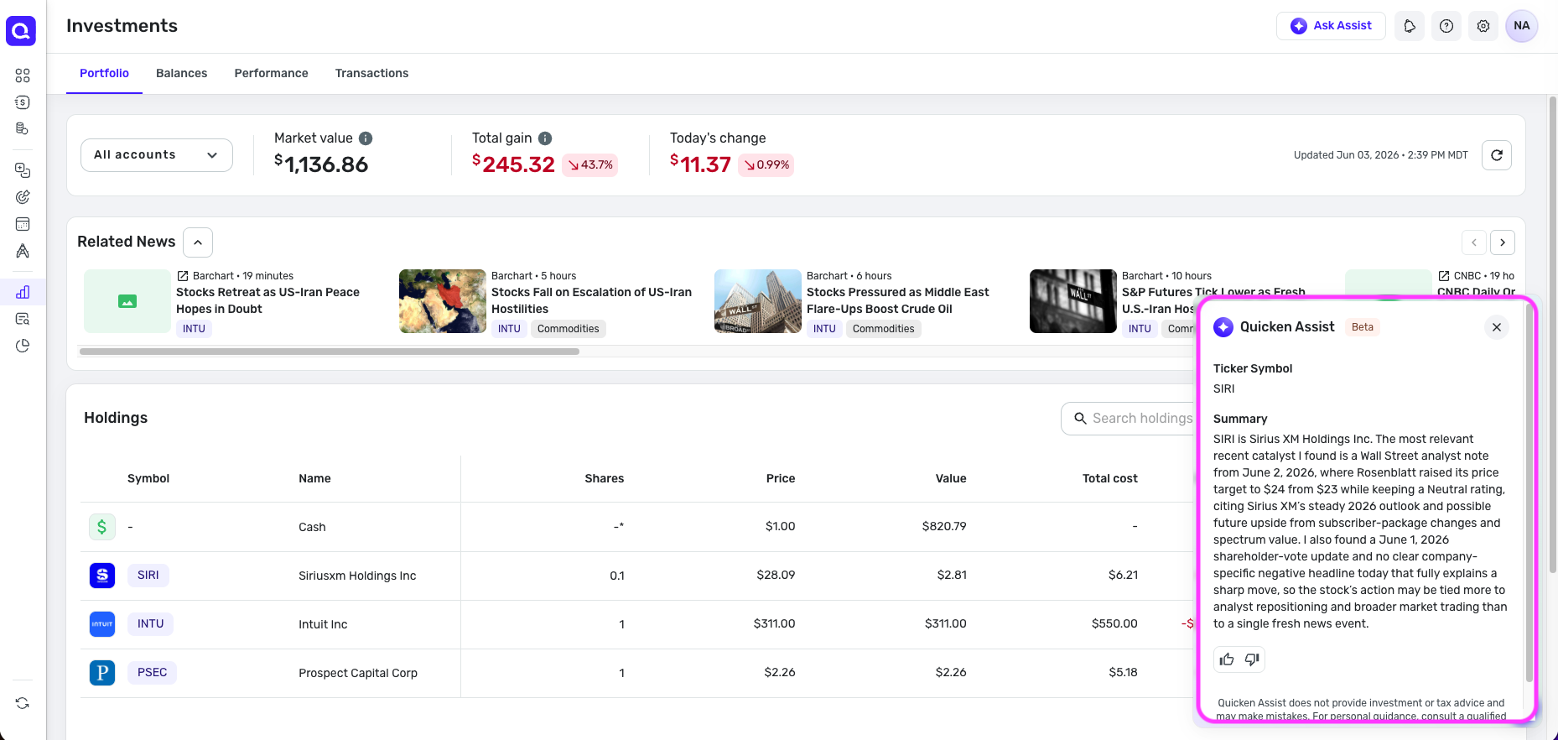Switch to the Performance tab
This screenshot has width=1558, height=740.
[272, 74]
